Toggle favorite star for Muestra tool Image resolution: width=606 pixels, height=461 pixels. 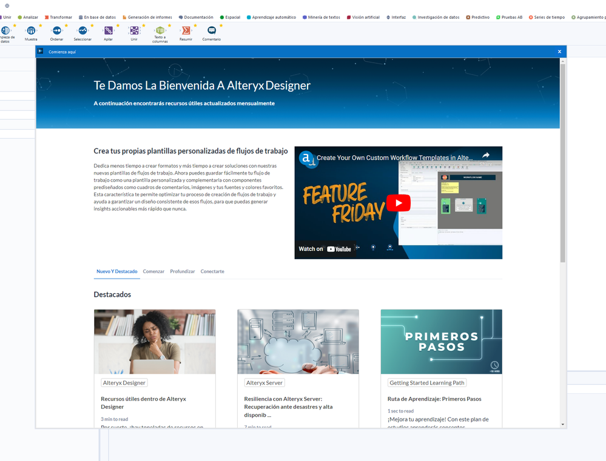[x=41, y=25]
